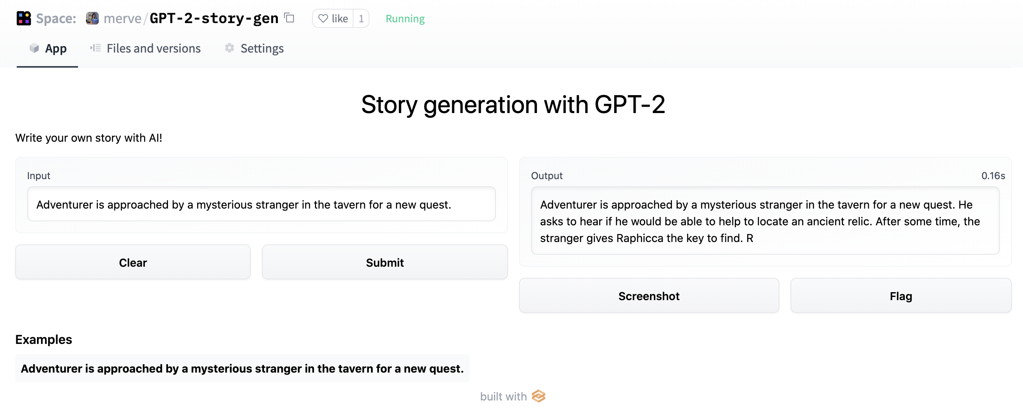The width and height of the screenshot is (1023, 410).
Task: Click the Hugging Face logo
Action: pyautogui.click(x=23, y=18)
